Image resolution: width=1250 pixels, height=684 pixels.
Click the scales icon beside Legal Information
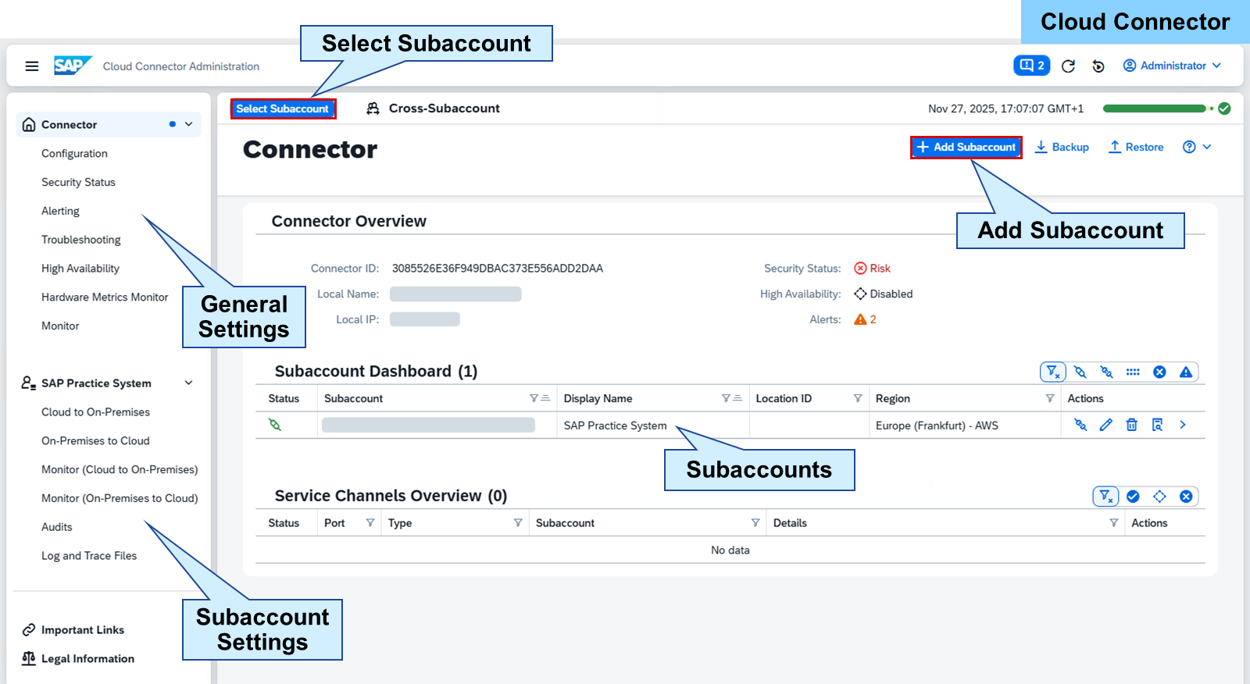(29, 658)
